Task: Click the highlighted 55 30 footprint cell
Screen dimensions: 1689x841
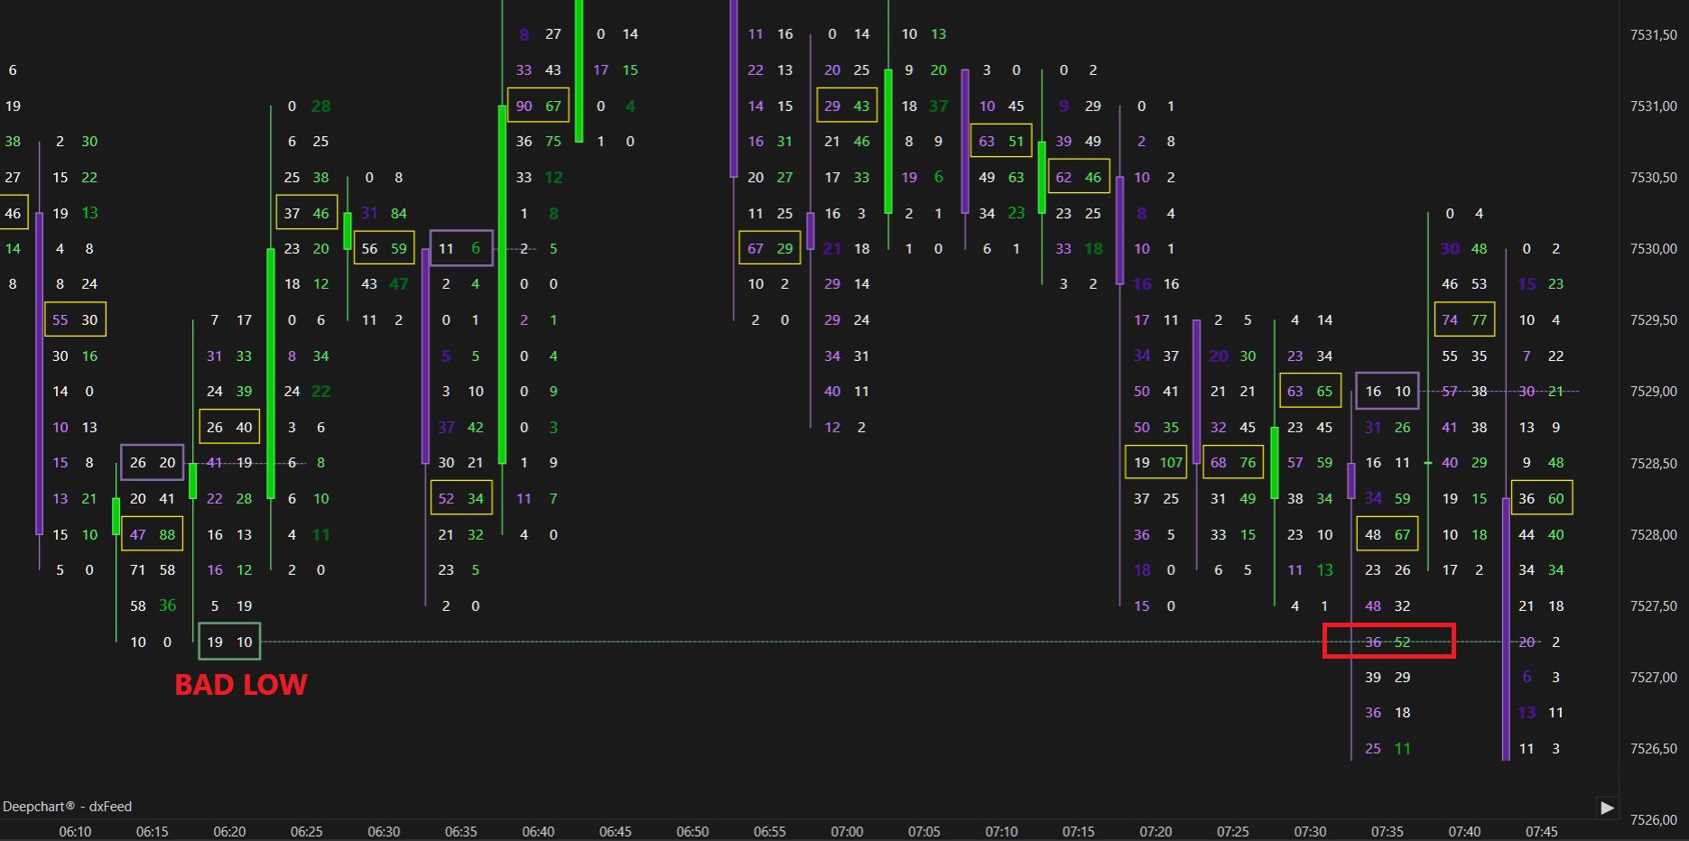Action: (75, 319)
